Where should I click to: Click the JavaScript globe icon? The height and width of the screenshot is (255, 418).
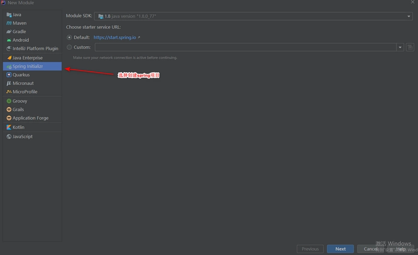[x=9, y=137]
